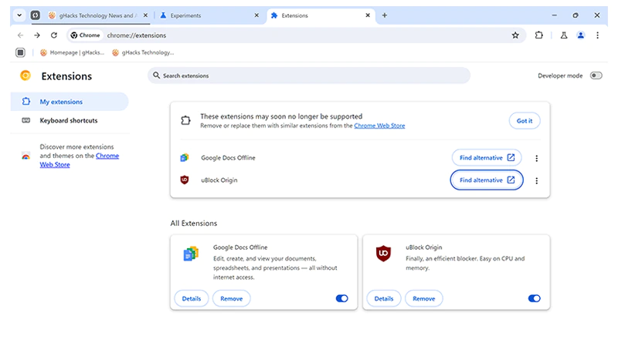Open gHacks Technology bookmark
This screenshot has width=618, height=360.
(143, 52)
